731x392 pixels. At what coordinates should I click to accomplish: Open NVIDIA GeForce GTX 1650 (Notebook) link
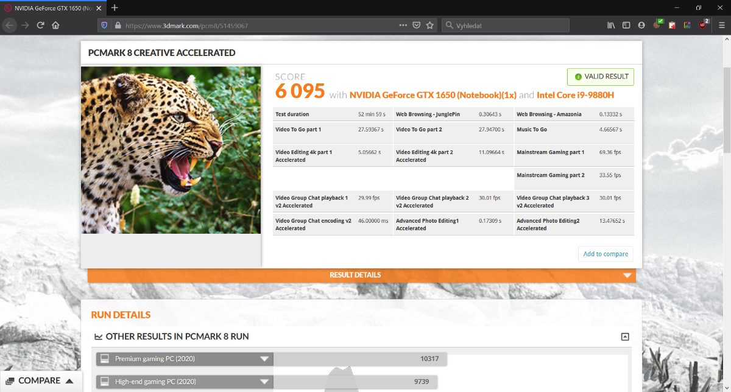(x=433, y=95)
